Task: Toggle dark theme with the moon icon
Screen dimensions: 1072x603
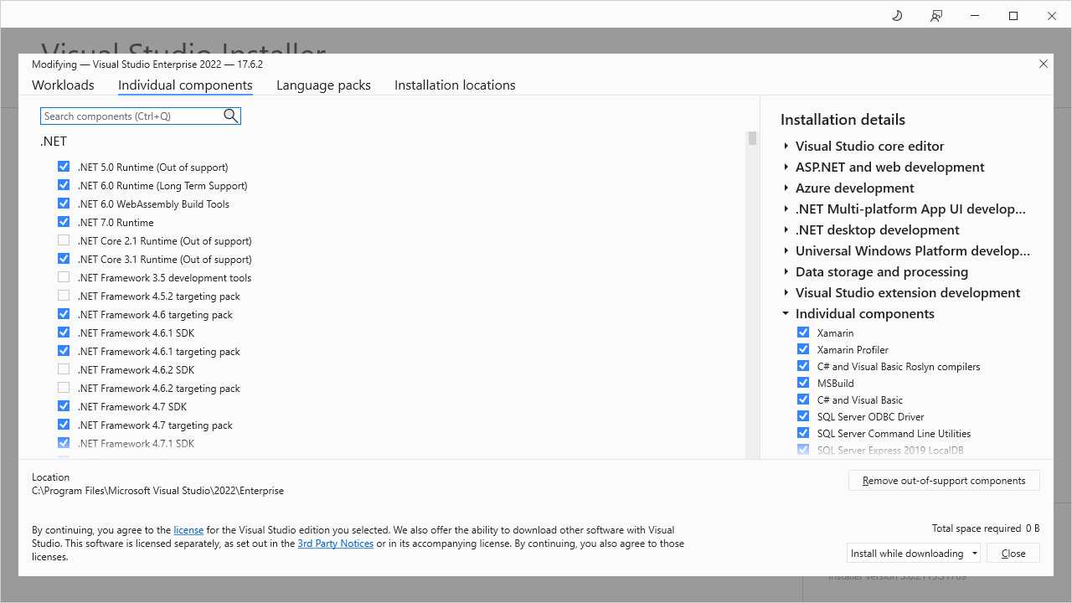Action: (x=896, y=15)
